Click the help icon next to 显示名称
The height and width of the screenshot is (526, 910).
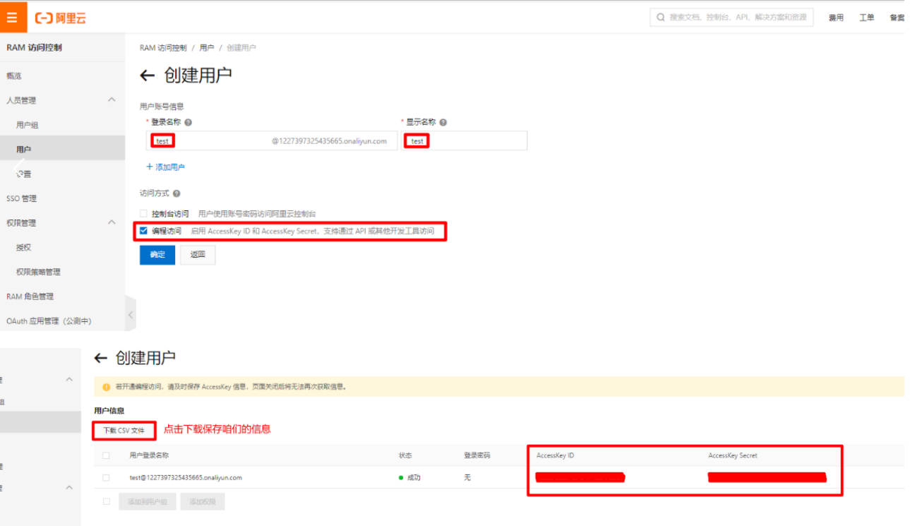443,122
